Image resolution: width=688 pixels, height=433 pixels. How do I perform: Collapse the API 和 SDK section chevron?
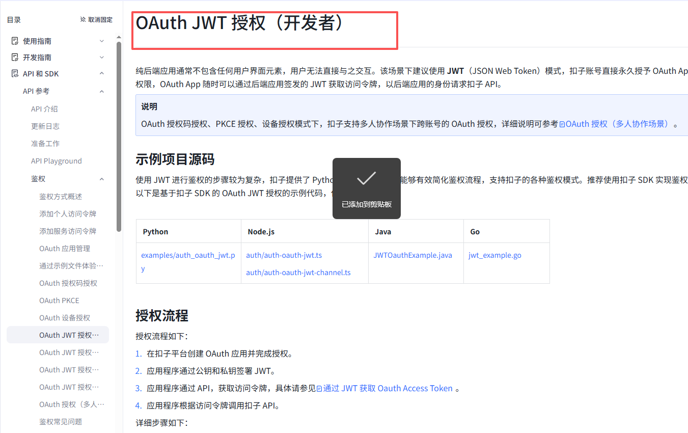coord(101,74)
